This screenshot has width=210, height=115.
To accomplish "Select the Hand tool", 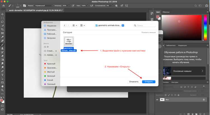I will click(2, 86).
